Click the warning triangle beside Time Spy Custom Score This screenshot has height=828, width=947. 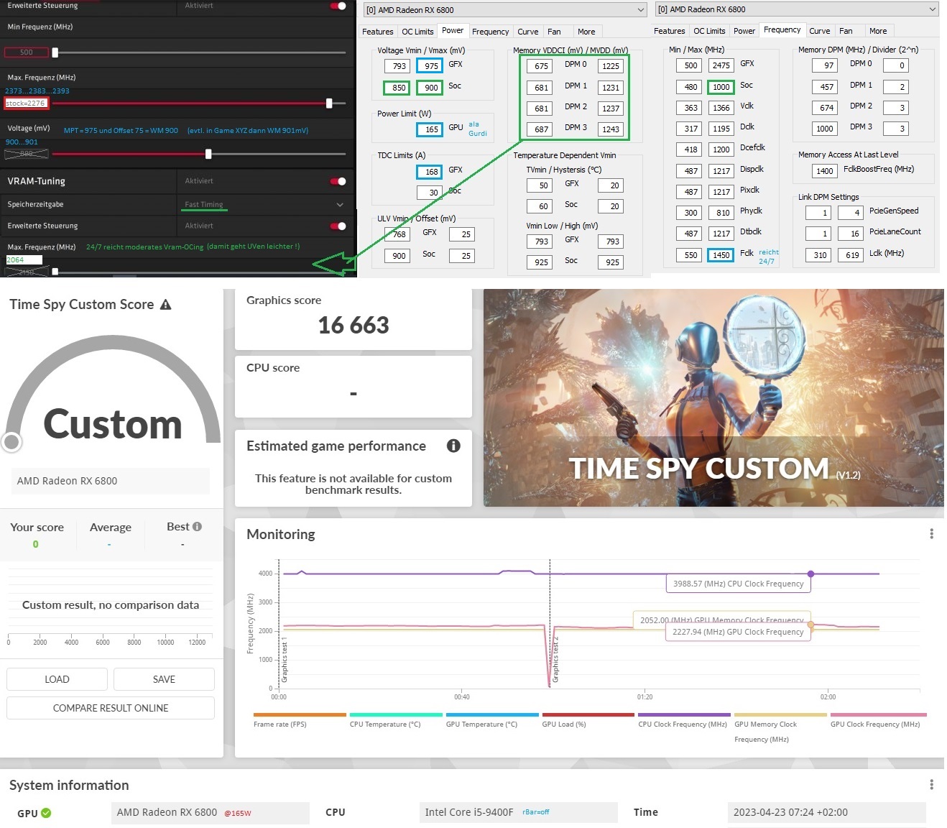pyautogui.click(x=166, y=305)
